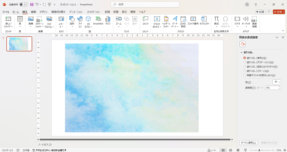
Task: Open the Share (共有) dropdown
Action: 279,12
